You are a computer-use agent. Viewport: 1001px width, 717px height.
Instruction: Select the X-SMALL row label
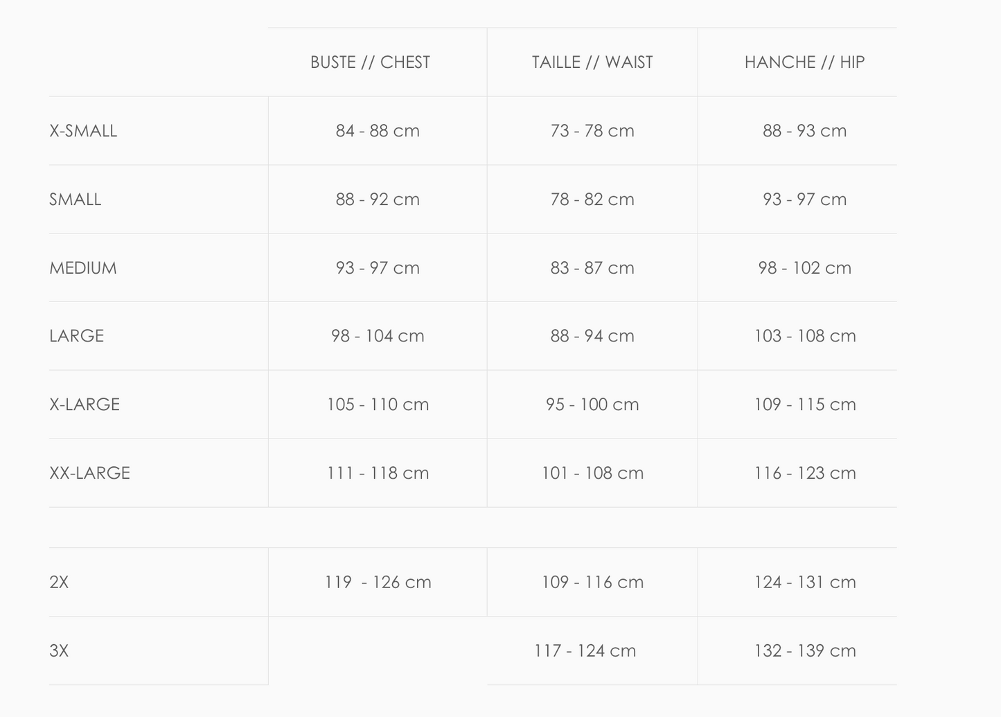(83, 131)
